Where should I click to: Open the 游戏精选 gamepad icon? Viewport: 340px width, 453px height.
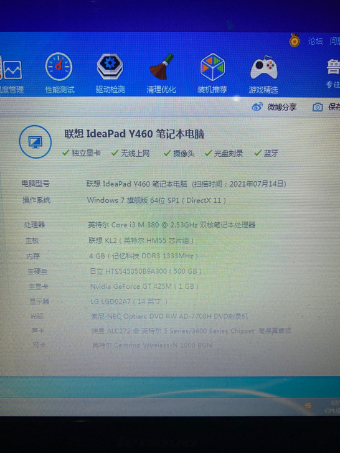point(263,68)
